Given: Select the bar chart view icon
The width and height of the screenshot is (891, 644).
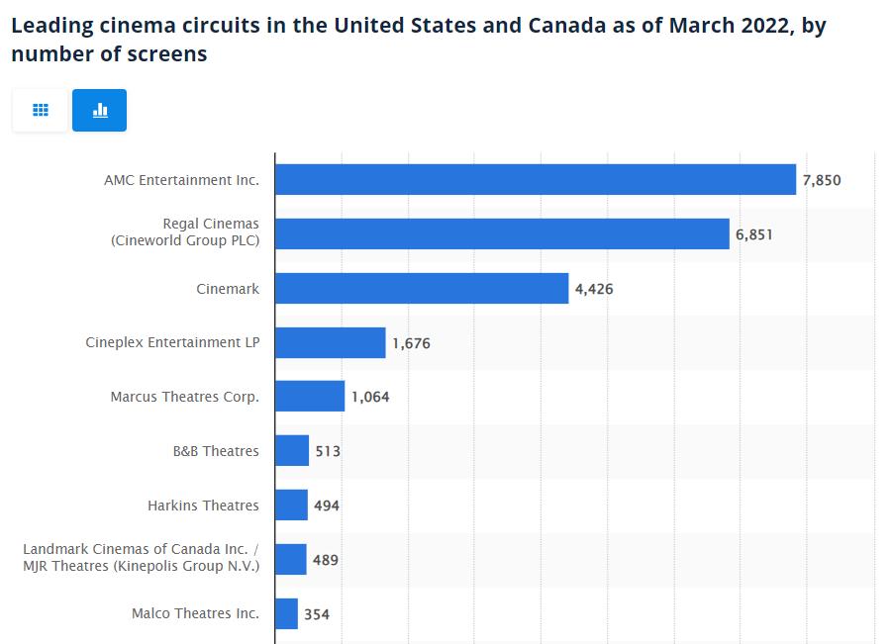Looking at the screenshot, I should click(99, 110).
